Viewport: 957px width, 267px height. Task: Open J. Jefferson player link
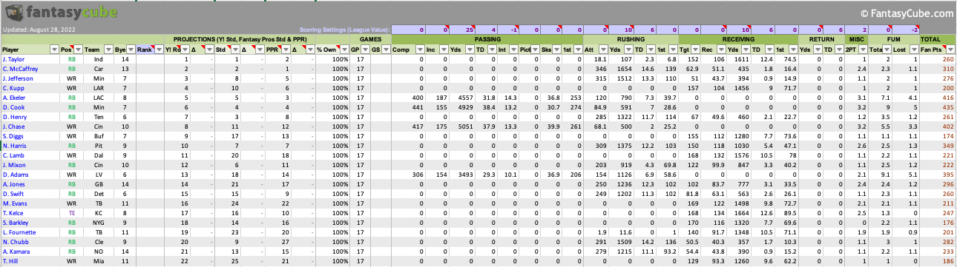click(17, 78)
